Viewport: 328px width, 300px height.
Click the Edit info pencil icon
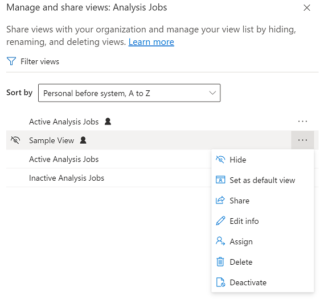(x=220, y=220)
